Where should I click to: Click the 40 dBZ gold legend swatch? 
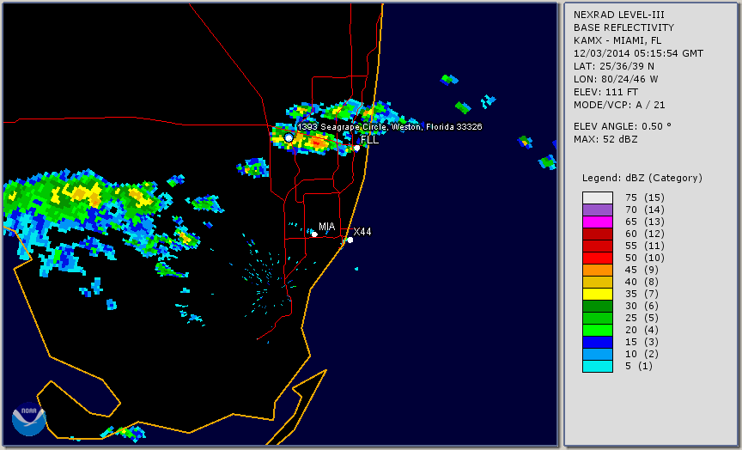[x=598, y=282]
